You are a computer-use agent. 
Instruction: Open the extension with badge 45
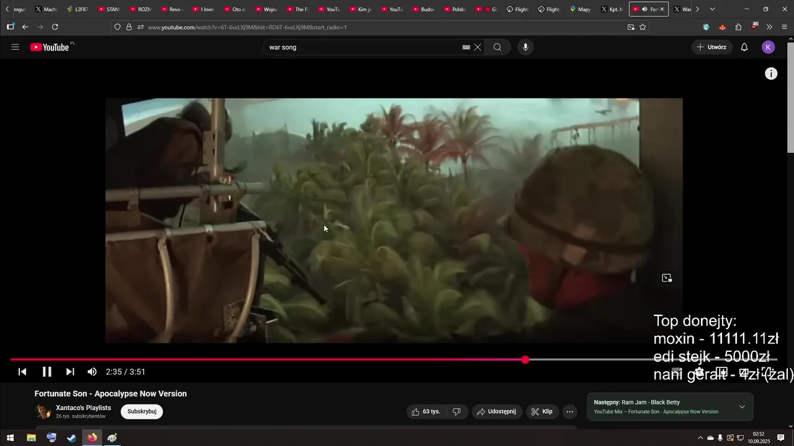(x=754, y=27)
